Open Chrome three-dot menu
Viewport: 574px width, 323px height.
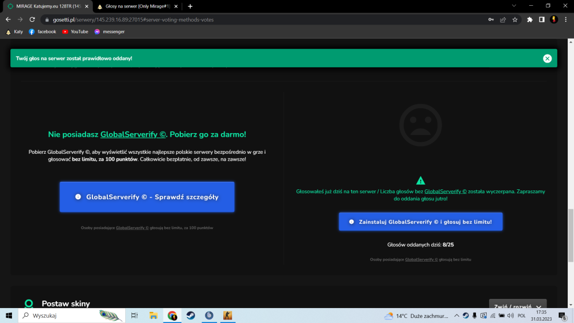pos(566,20)
